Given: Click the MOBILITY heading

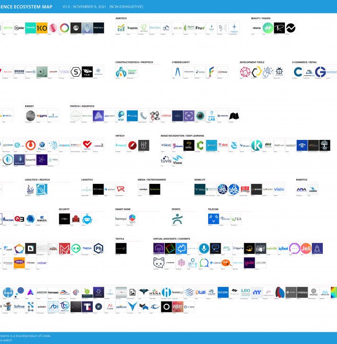Looking at the screenshot, I should tap(200, 180).
